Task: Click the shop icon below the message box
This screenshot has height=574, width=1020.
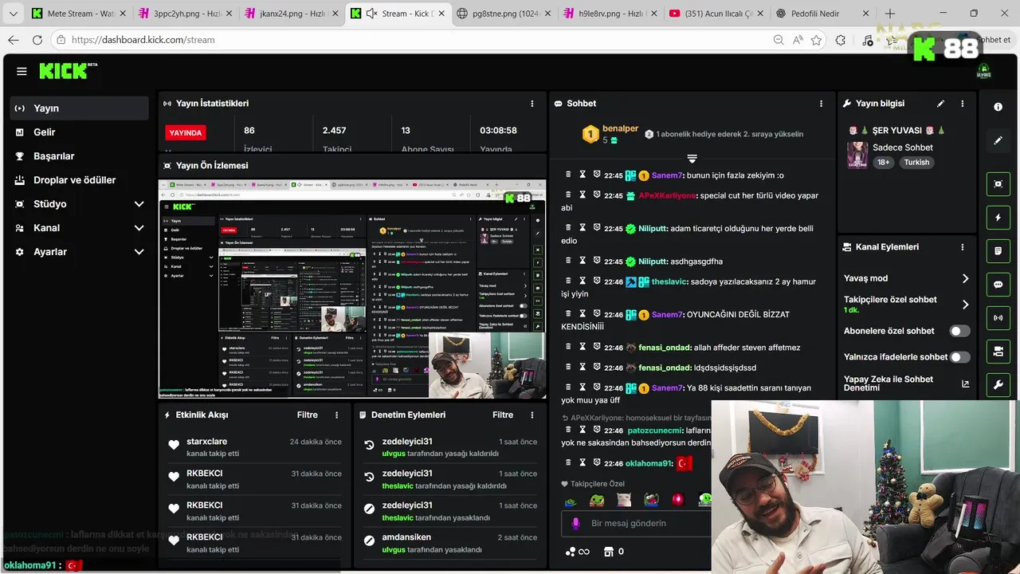Action: (609, 552)
